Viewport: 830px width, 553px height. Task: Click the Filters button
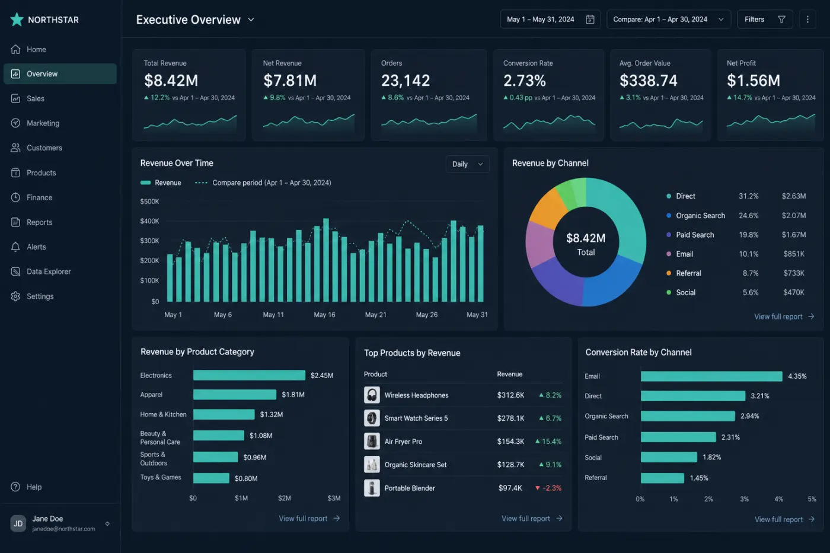(x=765, y=20)
